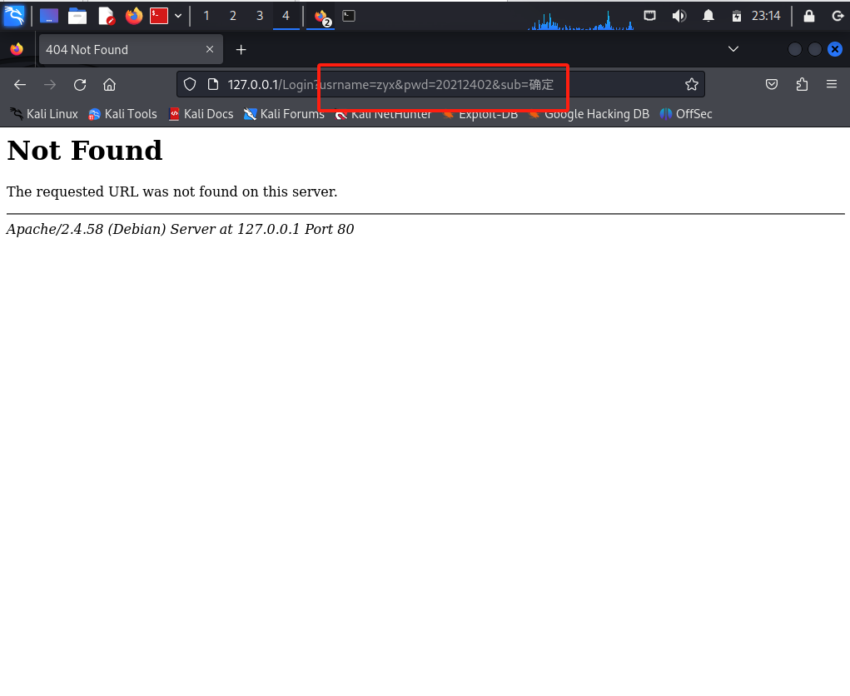Close the 404 Not Found tab
The width and height of the screenshot is (850, 696).
210,49
